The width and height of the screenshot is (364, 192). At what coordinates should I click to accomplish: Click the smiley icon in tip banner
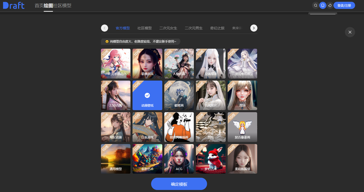(x=107, y=42)
